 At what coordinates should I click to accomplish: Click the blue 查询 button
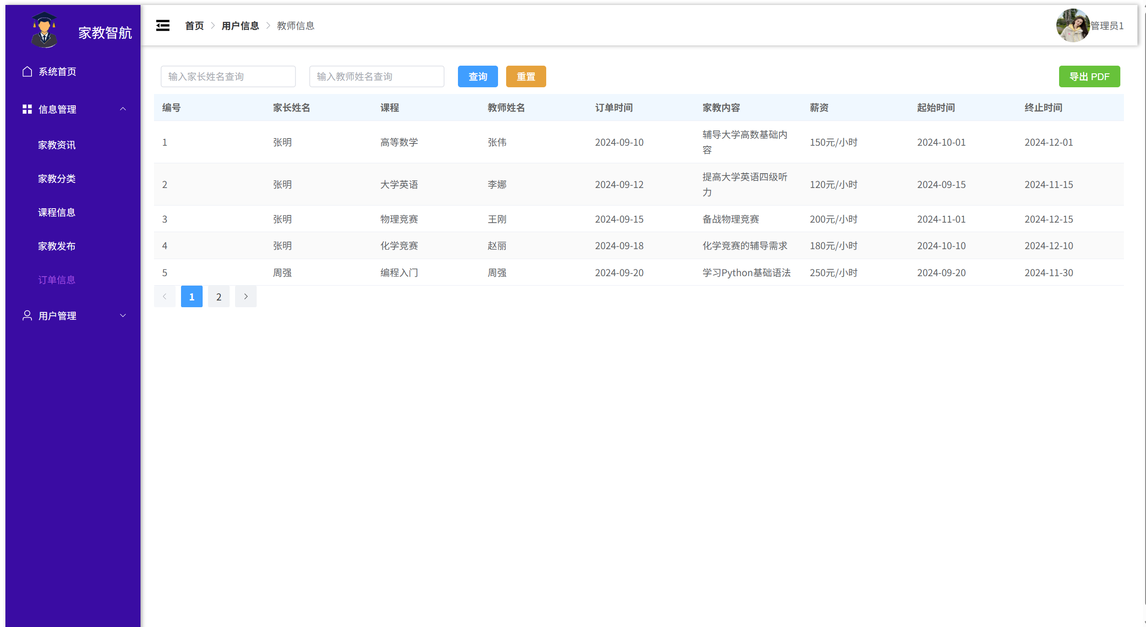(478, 76)
